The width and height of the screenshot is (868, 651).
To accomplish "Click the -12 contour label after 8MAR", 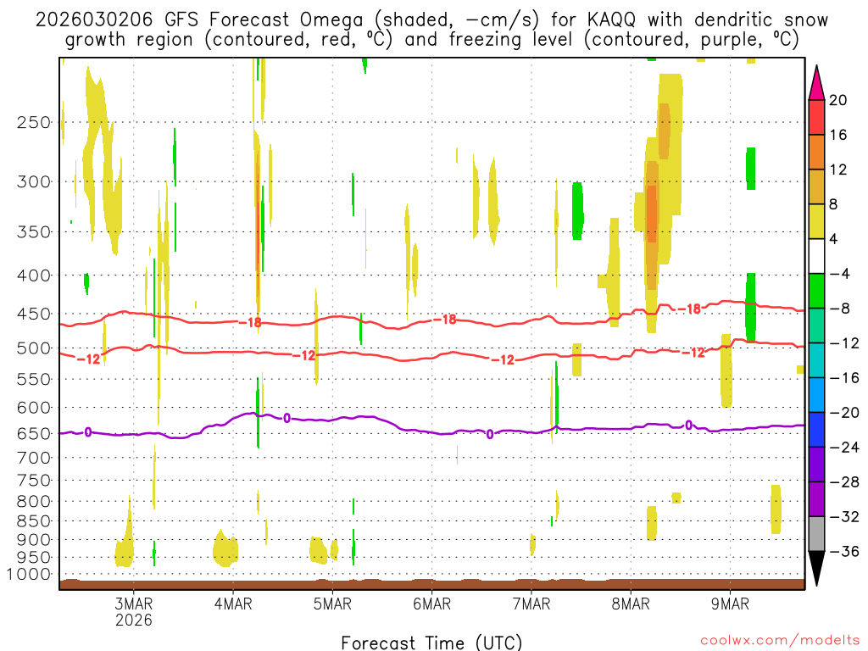I will (x=693, y=352).
